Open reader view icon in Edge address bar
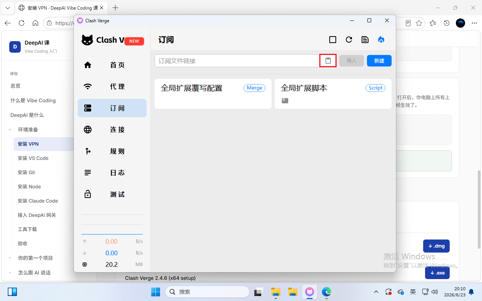 408,23
